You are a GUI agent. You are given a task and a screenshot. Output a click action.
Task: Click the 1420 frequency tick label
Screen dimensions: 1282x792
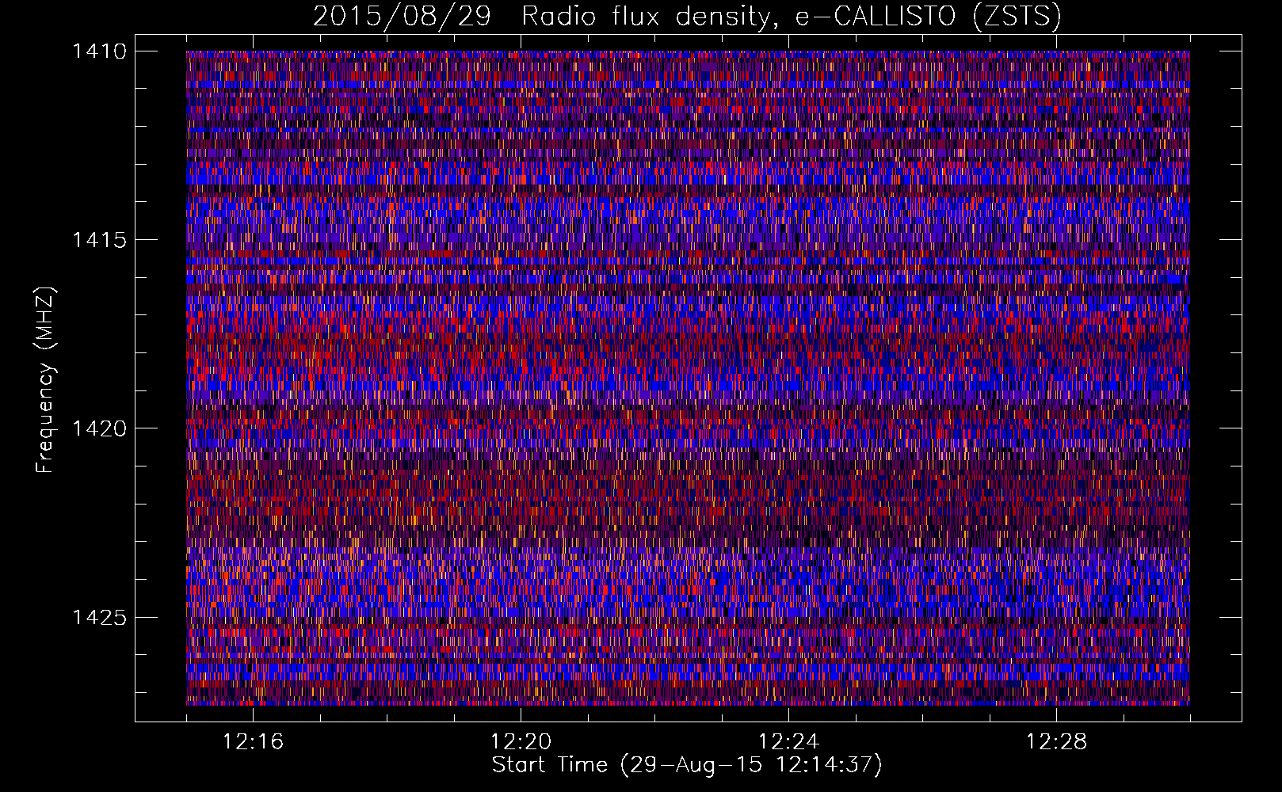(99, 428)
